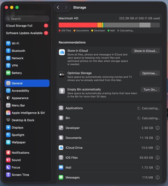
Task: Go forward with the right chevron
Action: coord(66,7)
